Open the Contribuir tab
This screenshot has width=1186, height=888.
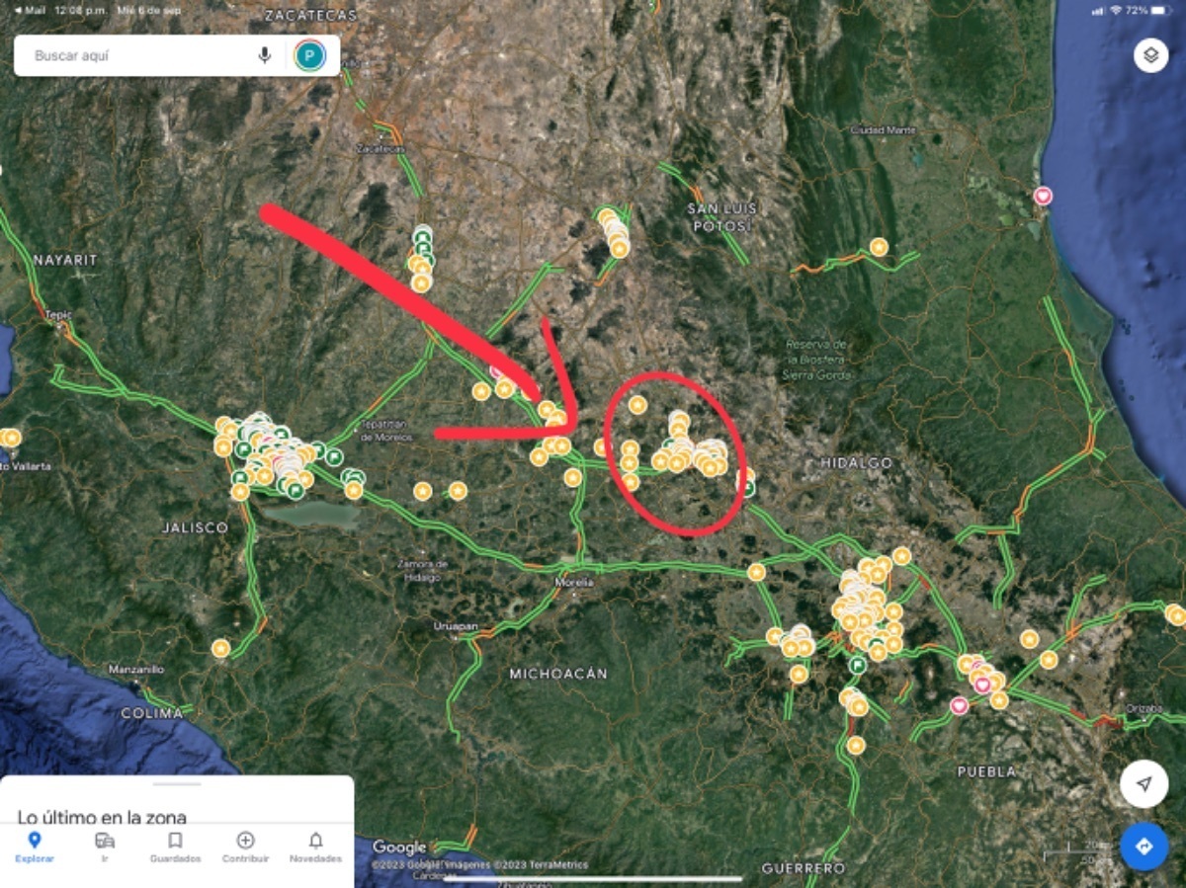point(245,847)
